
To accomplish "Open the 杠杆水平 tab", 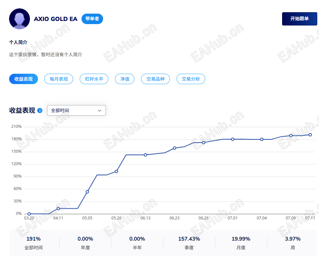I will [94, 79].
